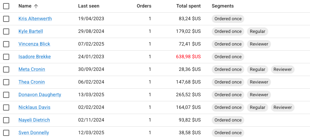Click Regular chip in Kyle Bartell row
Image resolution: width=310 pixels, height=139 pixels.
[x=258, y=31]
